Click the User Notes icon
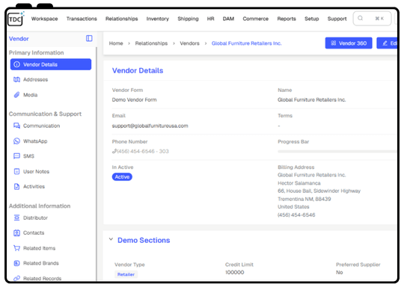404x287 pixels. [16, 171]
